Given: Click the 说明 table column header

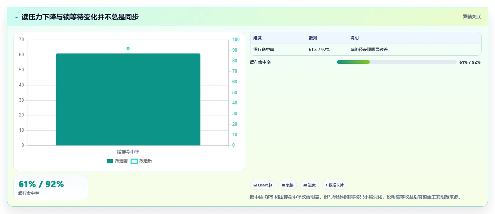Looking at the screenshot, I should pyautogui.click(x=354, y=38).
